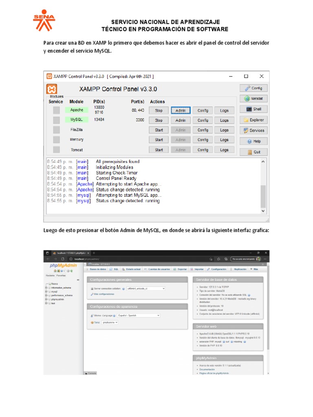Viewport: 313px width, 417px height.
Task: Quit the XAMPP Control Panel
Action: pyautogui.click(x=253, y=152)
